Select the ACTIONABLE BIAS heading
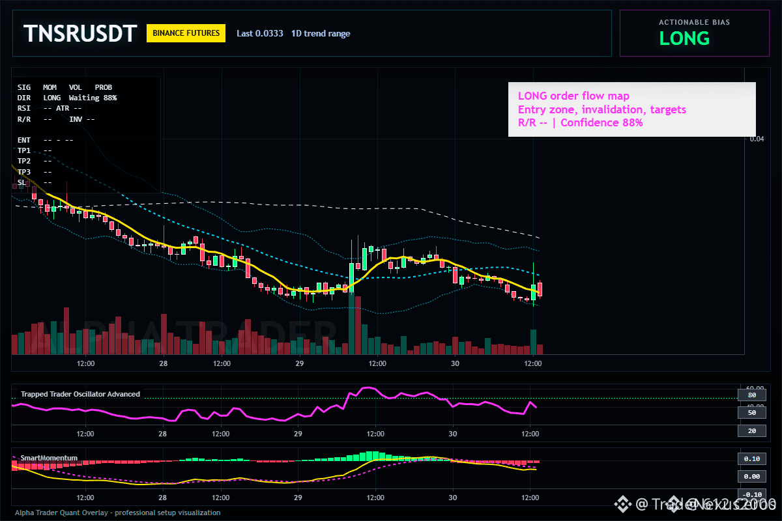The height and width of the screenshot is (521, 782). (694, 22)
